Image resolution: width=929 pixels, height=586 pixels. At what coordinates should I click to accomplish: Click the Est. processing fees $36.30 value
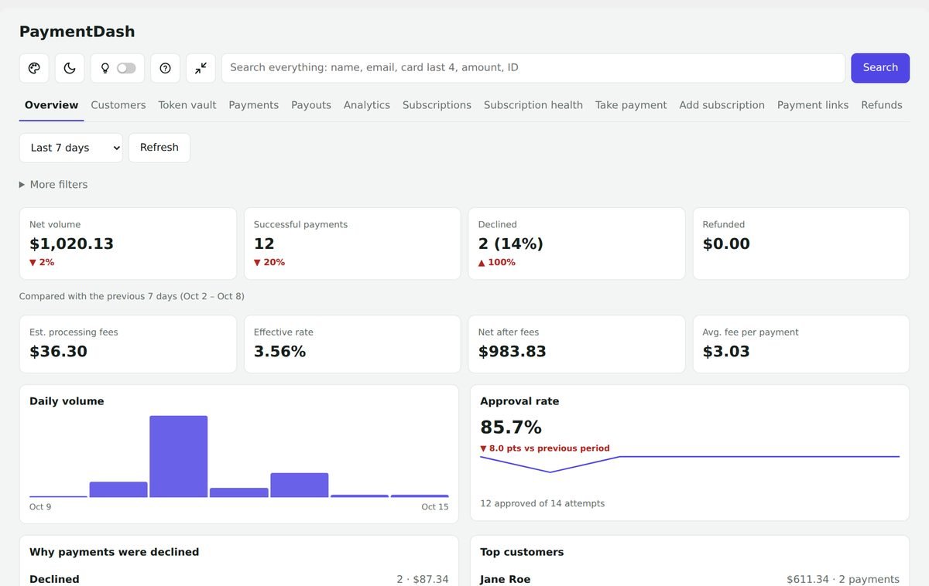coord(58,352)
